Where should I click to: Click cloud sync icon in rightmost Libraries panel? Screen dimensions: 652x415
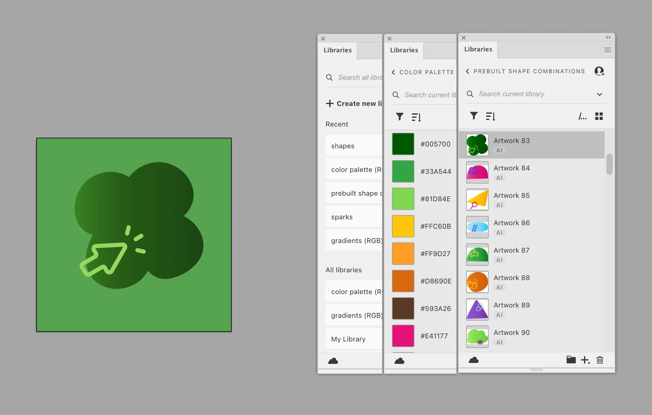click(473, 360)
